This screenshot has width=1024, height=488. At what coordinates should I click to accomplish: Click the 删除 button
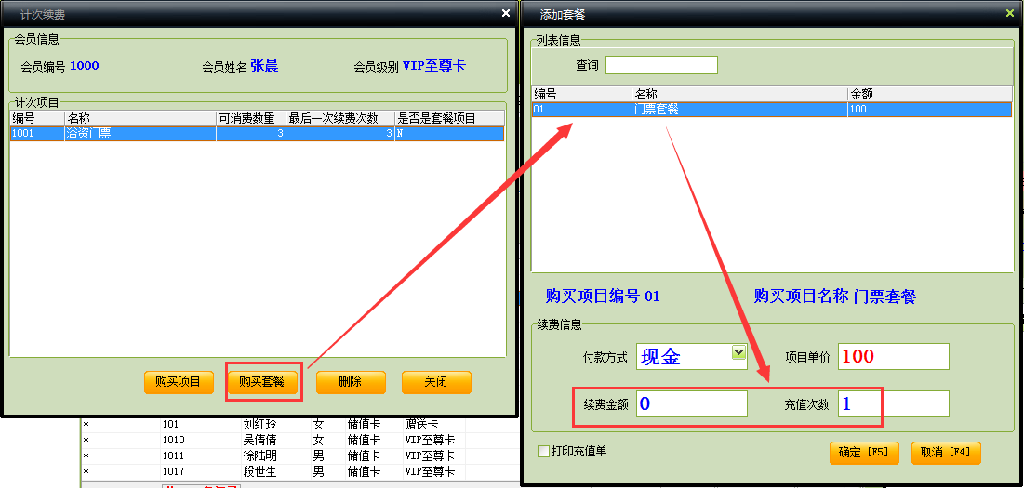point(351,382)
